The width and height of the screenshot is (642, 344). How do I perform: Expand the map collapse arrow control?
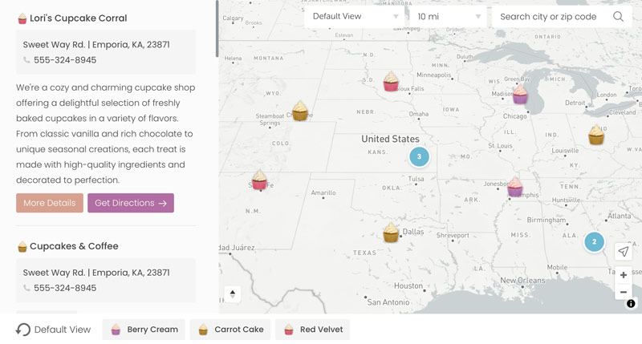pyautogui.click(x=232, y=293)
